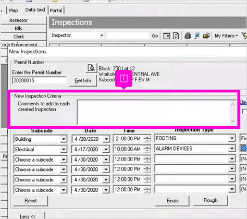
Task: Click the refresh document icon in toolbar
Action: pyautogui.click(x=176, y=36)
